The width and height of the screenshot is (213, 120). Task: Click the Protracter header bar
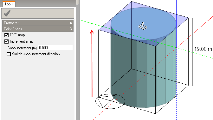[38, 23]
